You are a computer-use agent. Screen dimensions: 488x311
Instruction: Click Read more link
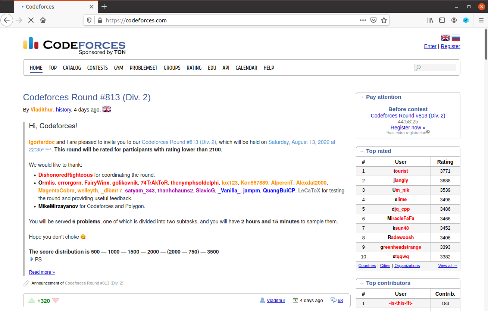click(42, 272)
